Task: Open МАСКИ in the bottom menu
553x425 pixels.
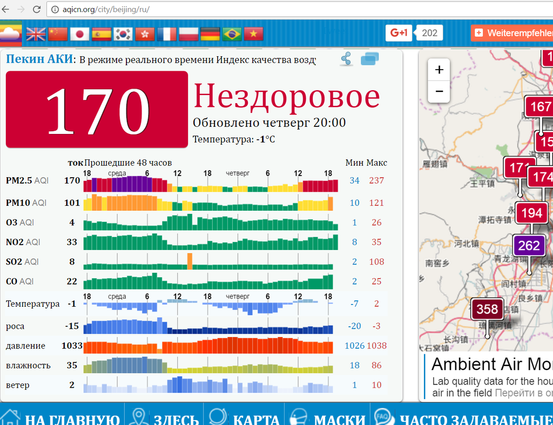Action: tap(339, 420)
